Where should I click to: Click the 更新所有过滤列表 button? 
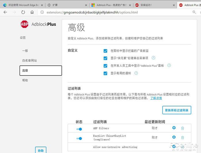click(177, 110)
